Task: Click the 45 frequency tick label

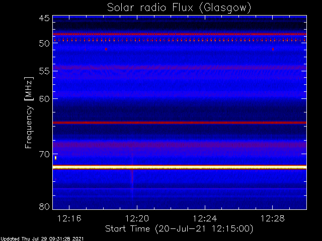Action: (44, 18)
